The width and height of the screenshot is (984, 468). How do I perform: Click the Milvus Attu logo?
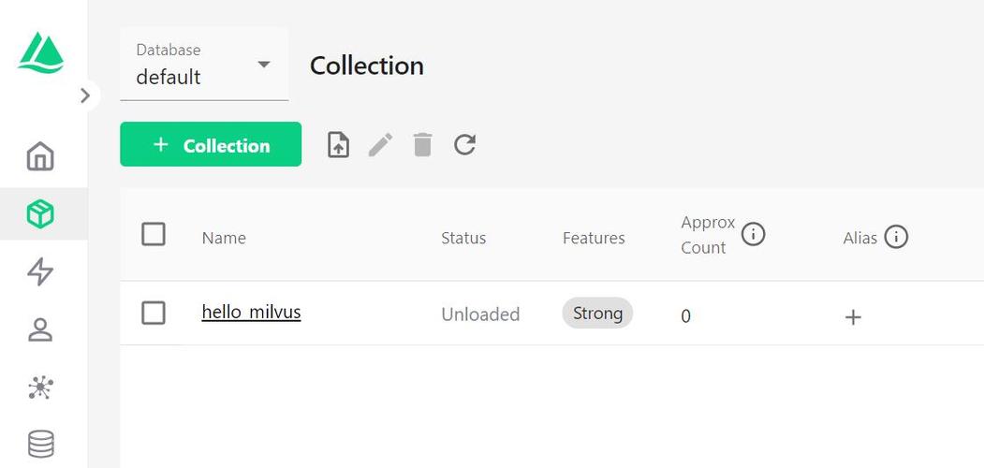coord(41,52)
